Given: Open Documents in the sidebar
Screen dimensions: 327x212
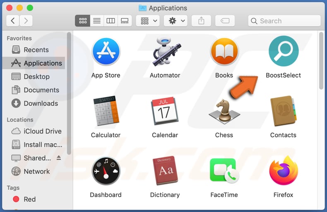Looking at the screenshot, I should (x=34, y=90).
